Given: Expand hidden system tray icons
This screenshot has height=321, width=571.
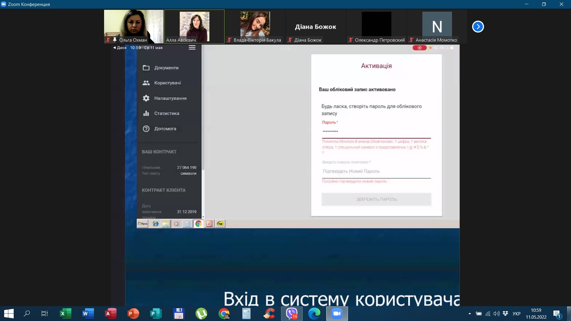Looking at the screenshot, I should point(470,314).
